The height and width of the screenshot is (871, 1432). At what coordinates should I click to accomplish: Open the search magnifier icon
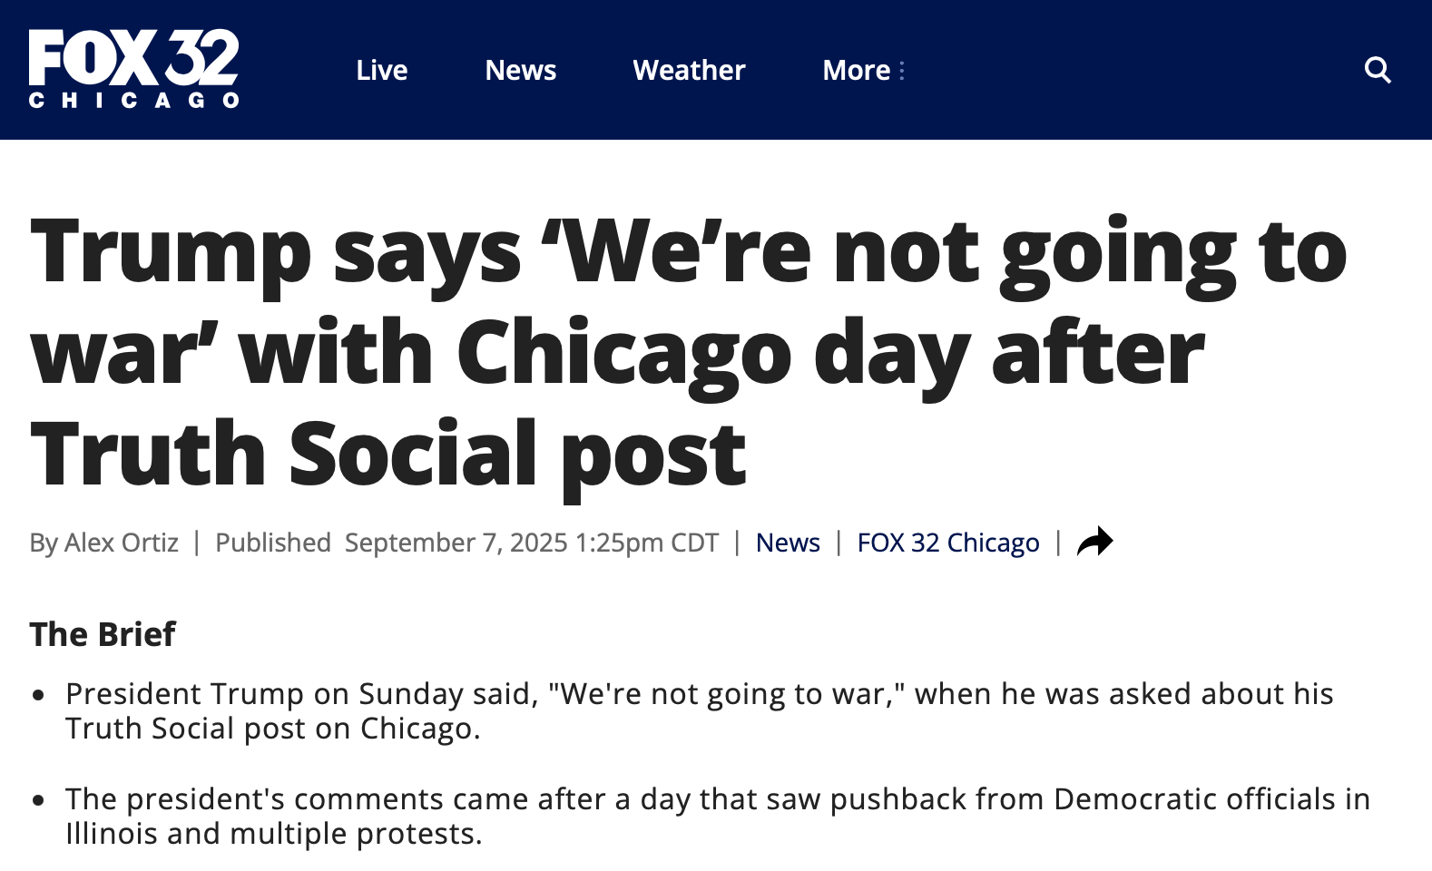coord(1378,70)
